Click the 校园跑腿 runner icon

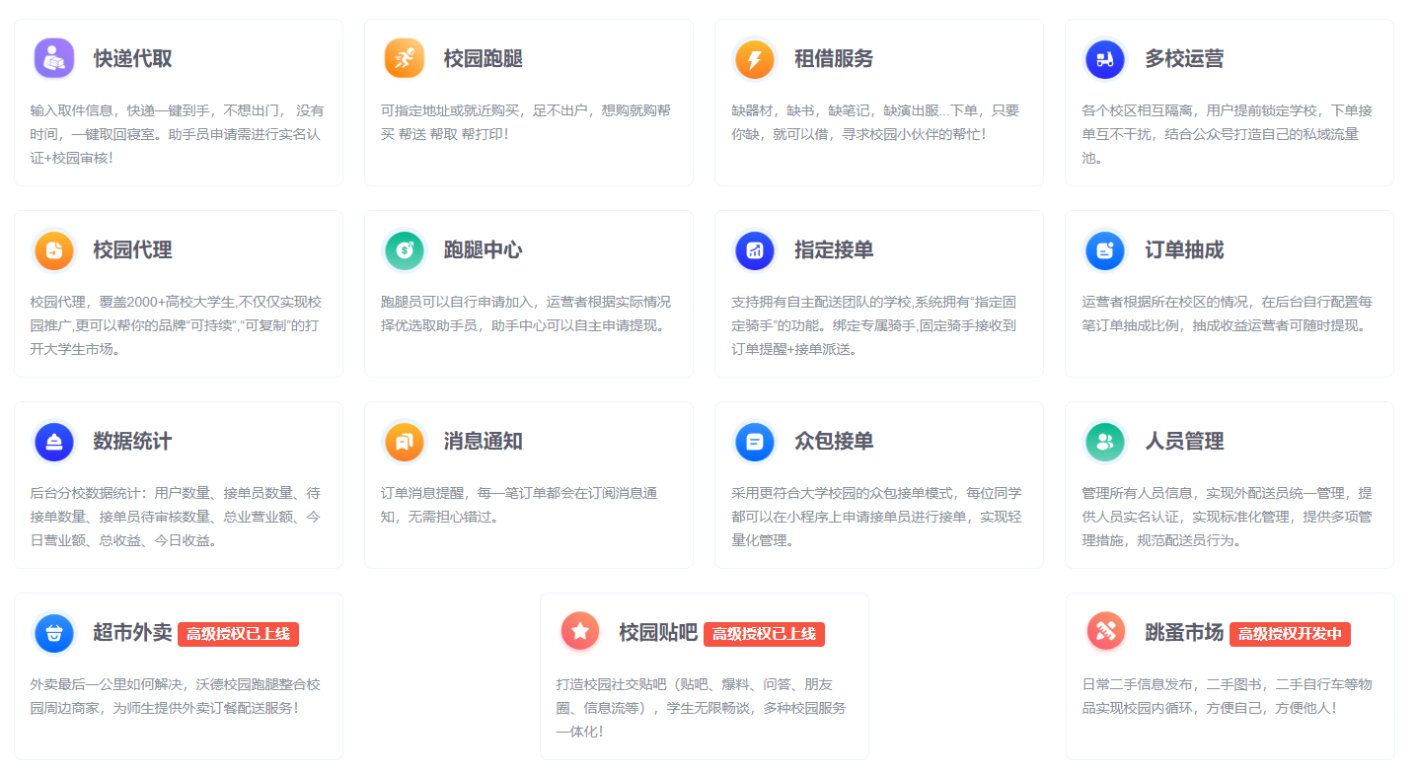point(404,58)
